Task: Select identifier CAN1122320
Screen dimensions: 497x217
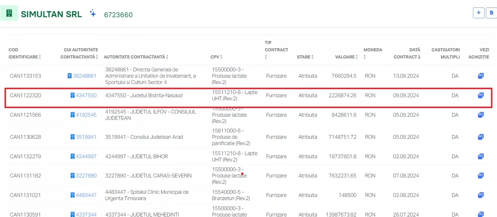Action: point(26,95)
